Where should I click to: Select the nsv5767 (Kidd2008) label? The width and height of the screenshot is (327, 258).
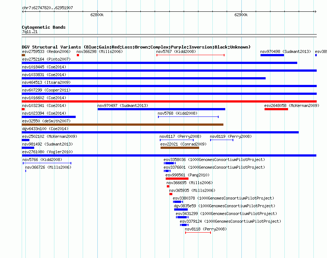(176, 51)
